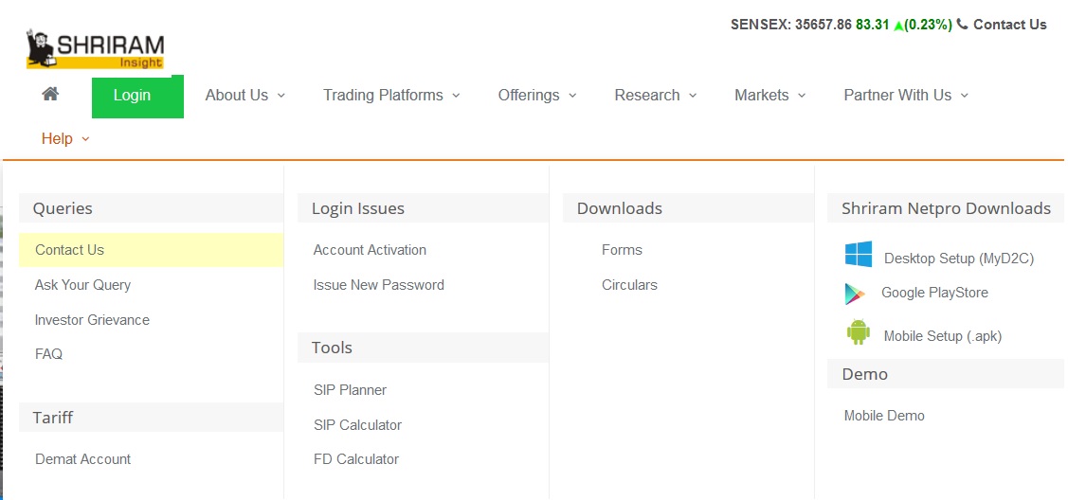Viewport: 1068px width, 500px height.
Task: Expand the Offerings menu chevron
Action: [x=572, y=96]
